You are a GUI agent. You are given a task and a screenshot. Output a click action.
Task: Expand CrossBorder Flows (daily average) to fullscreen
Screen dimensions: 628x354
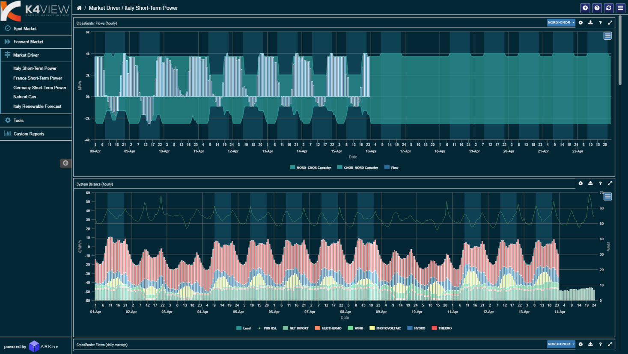610,344
